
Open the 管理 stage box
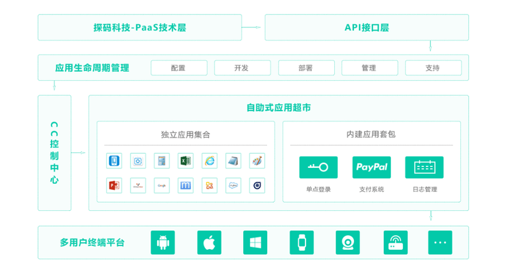370,68
